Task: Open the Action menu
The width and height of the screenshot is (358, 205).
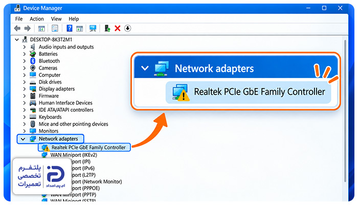Action: click(36, 19)
